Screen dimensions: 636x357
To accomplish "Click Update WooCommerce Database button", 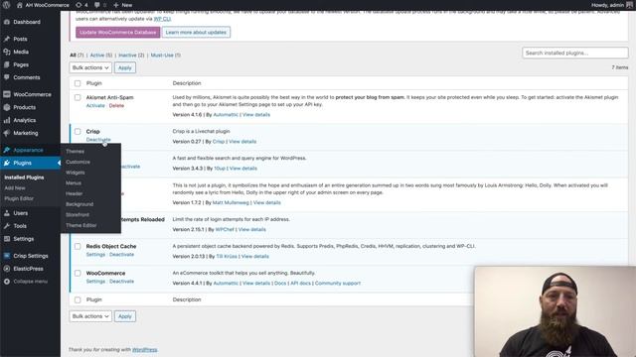I will pyautogui.click(x=117, y=32).
